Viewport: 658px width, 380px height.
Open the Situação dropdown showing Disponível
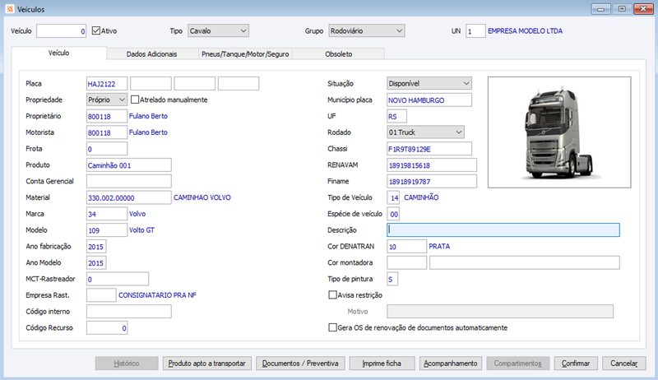pyautogui.click(x=429, y=83)
